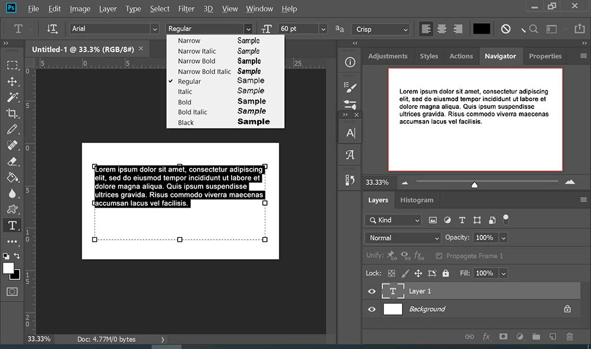Screen dimensions: 591x349
Task: Open the Normal blend mode dropdown
Action: [402, 238]
